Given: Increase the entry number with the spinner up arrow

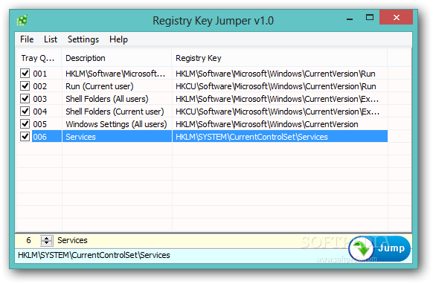Looking at the screenshot, I should click(x=47, y=238).
